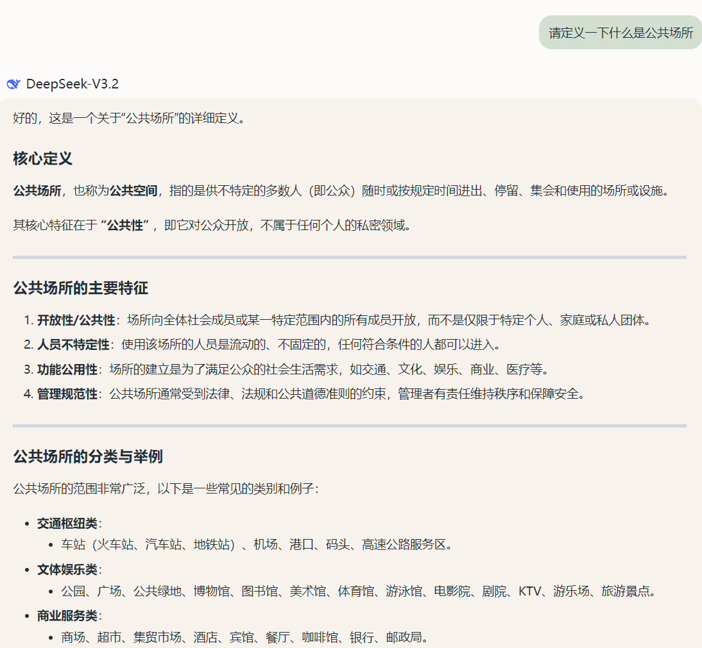This screenshot has width=702, height=648.
Task: Click the intro sentence starting with 好的
Action: 130,119
